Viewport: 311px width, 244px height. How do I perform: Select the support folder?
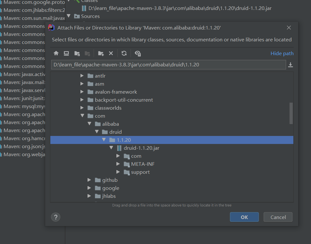(x=140, y=172)
